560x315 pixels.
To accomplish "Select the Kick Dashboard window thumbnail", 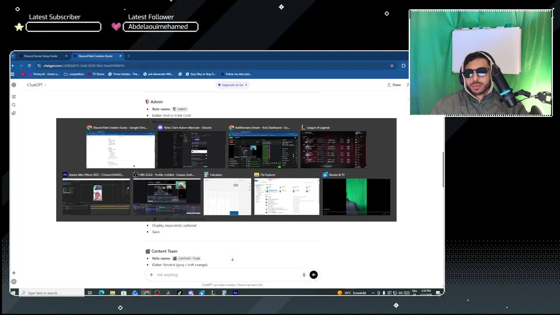I will point(263,147).
